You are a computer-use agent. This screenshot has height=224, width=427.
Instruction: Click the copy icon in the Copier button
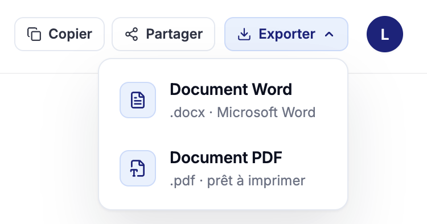34,34
